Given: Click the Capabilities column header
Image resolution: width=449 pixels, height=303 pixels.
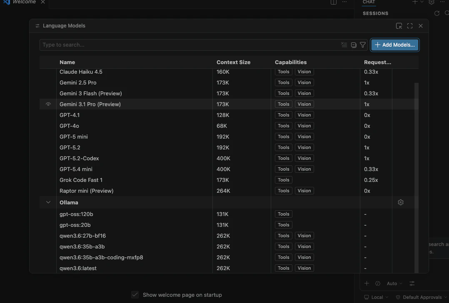Looking at the screenshot, I should [291, 62].
